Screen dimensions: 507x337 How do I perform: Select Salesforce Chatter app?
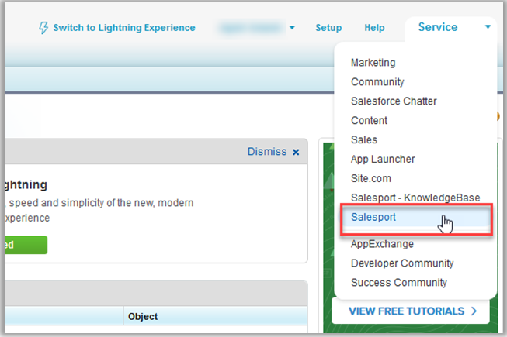tap(394, 101)
